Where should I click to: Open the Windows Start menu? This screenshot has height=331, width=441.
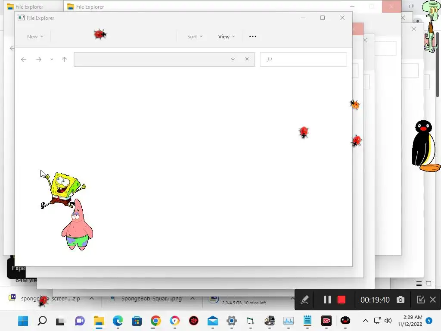[23, 321]
